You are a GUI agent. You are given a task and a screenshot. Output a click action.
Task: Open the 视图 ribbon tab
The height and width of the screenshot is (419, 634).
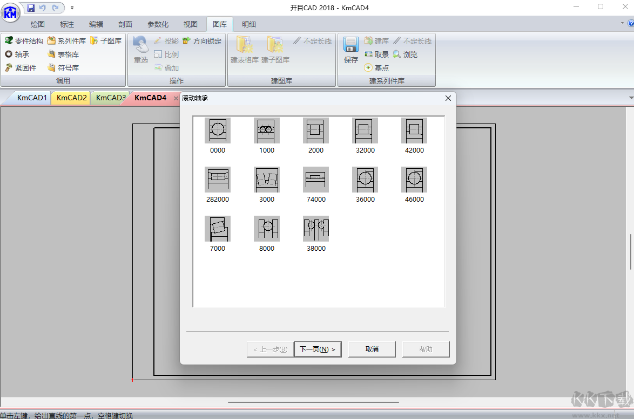pos(190,24)
